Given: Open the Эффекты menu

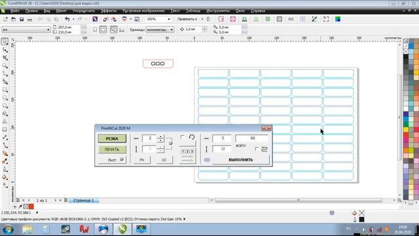Looking at the screenshot, I should [109, 10].
